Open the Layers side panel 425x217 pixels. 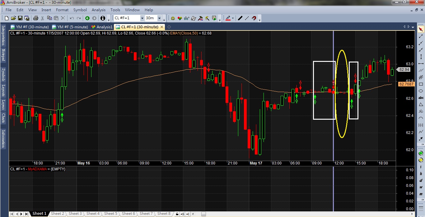click(3, 105)
